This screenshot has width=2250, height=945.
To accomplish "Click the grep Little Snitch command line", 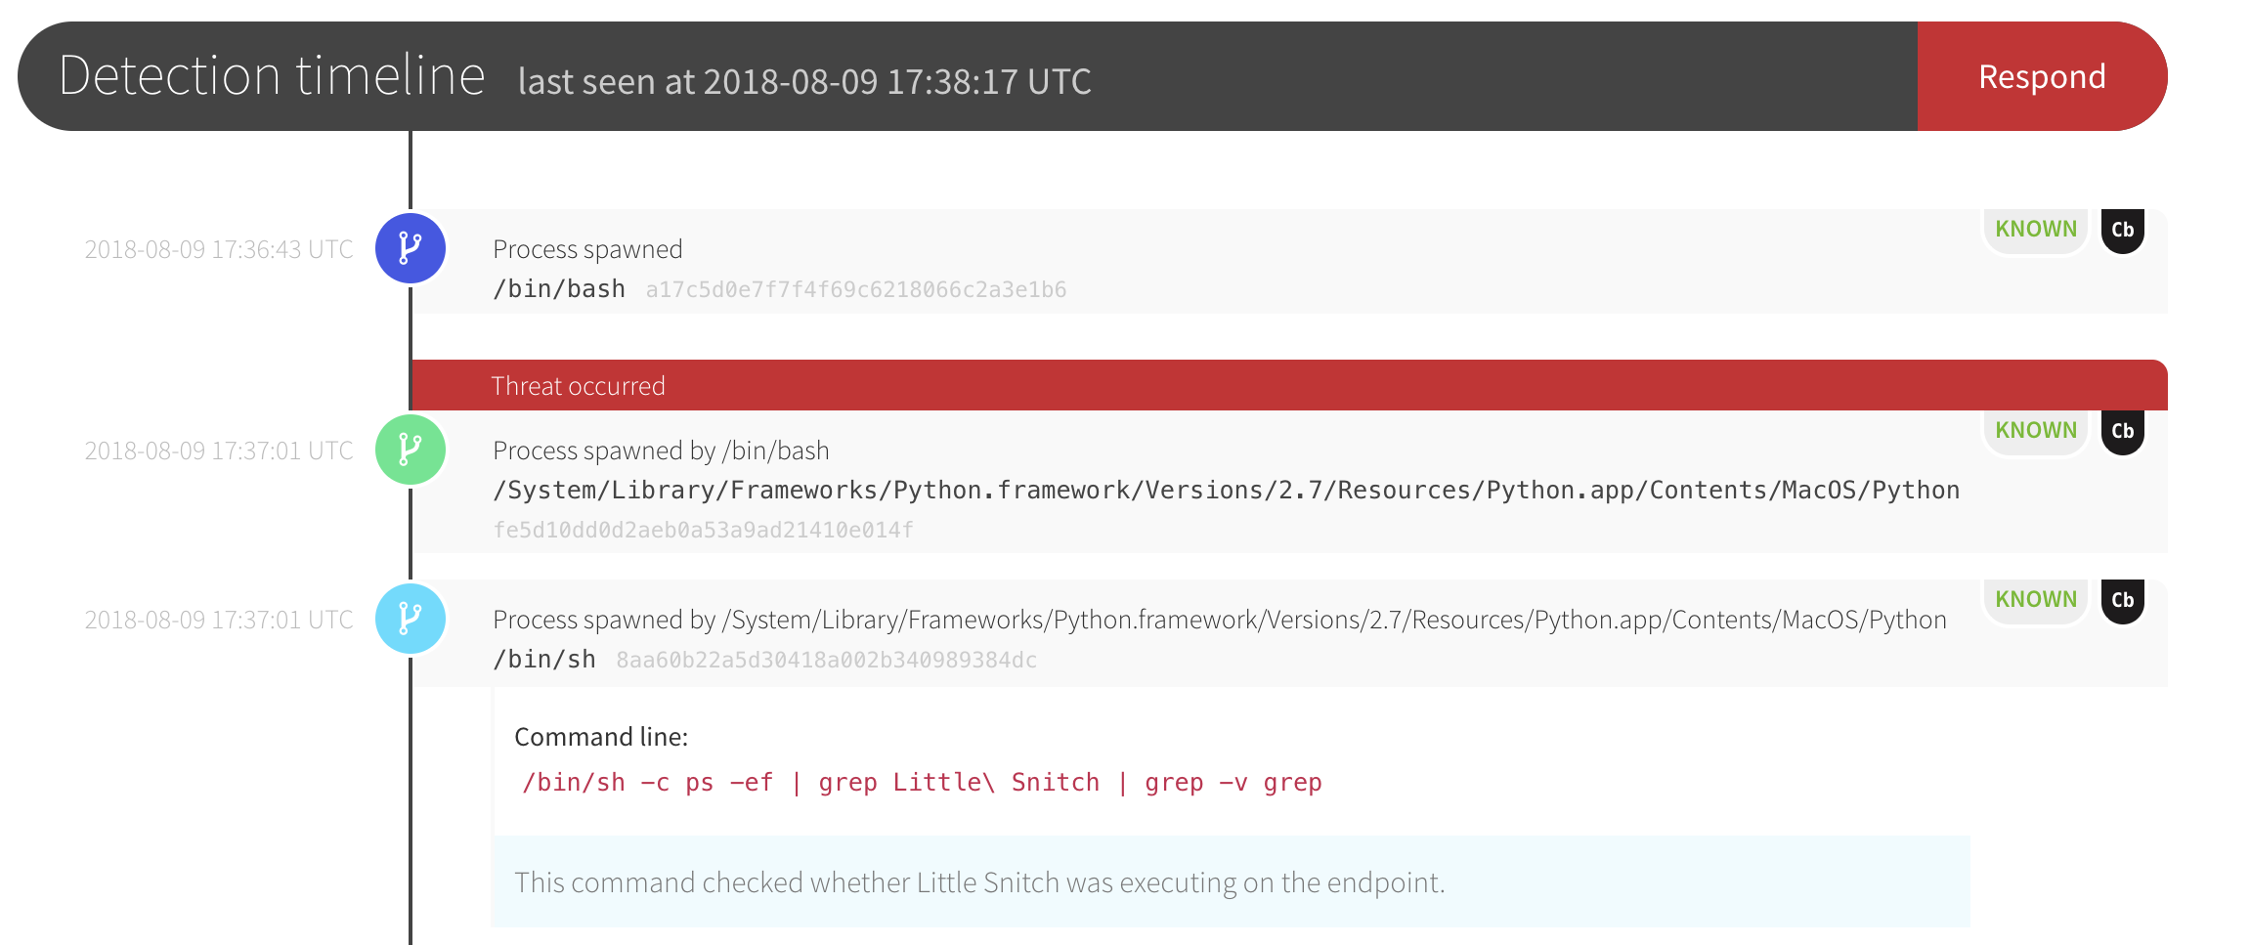I will coord(922,783).
